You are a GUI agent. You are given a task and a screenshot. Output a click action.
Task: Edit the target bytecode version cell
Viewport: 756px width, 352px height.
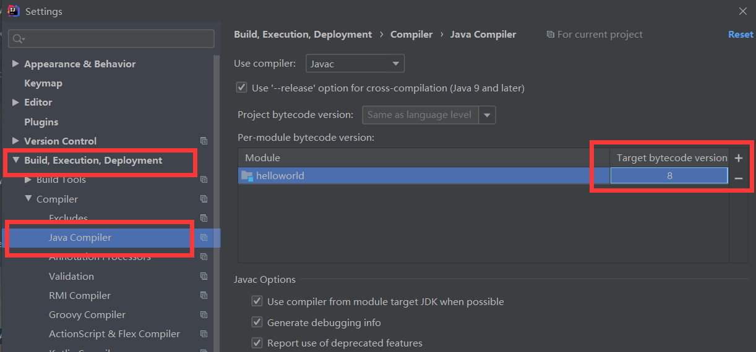pyautogui.click(x=669, y=176)
